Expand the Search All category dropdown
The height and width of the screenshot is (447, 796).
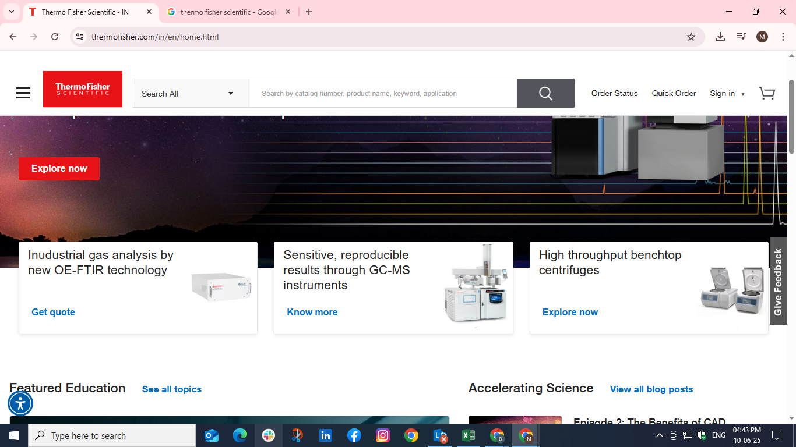pos(190,93)
